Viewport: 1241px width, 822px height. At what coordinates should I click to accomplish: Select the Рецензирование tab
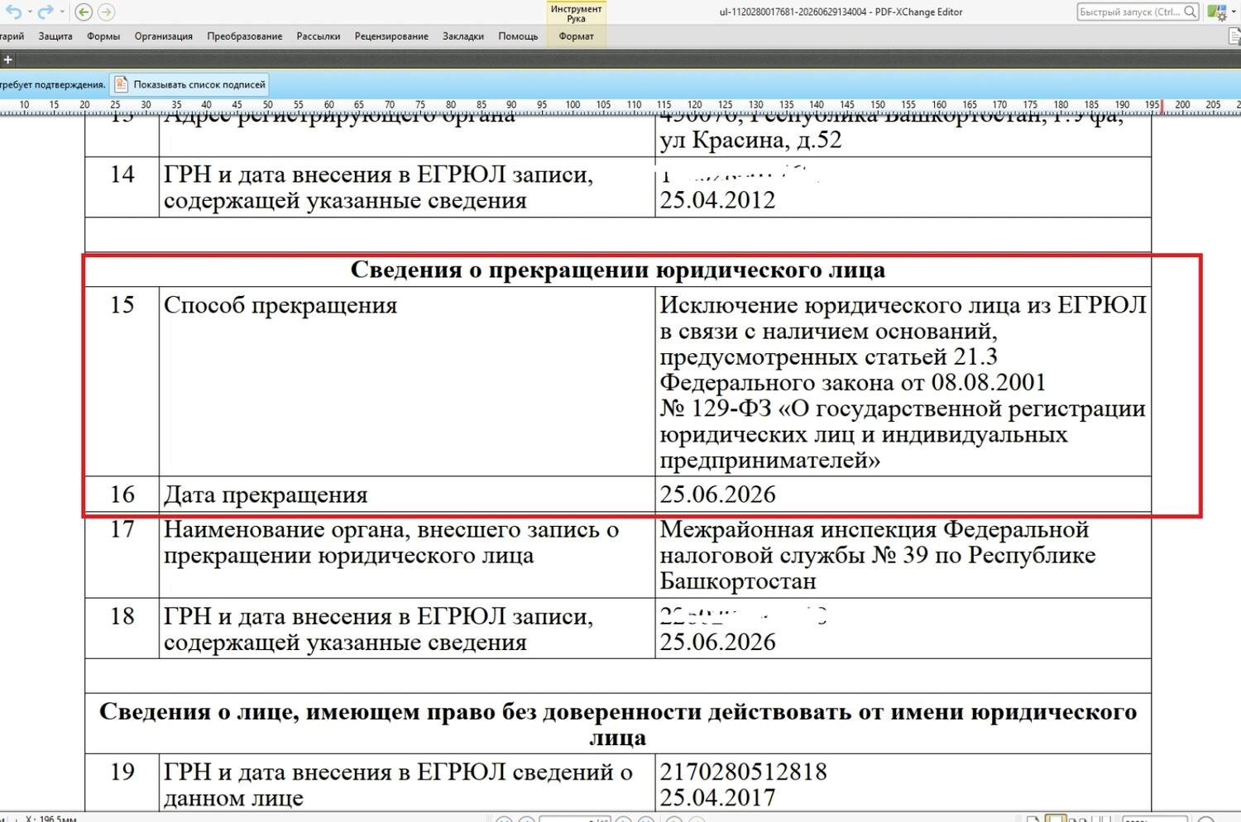pyautogui.click(x=391, y=36)
